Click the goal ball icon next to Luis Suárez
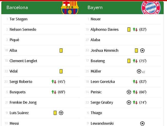The image size is (167, 126). (61, 113)
